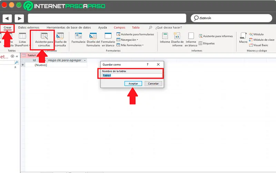This screenshot has width=276, height=173.
Task: Insert a new Módulo
Action: point(256,34)
